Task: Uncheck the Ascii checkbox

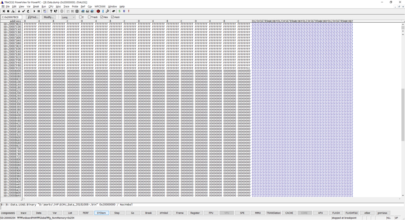Action: 112,17
